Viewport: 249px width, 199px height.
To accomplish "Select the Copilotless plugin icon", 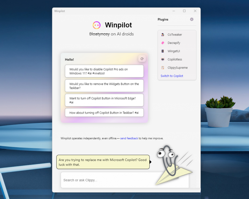I will (162, 59).
